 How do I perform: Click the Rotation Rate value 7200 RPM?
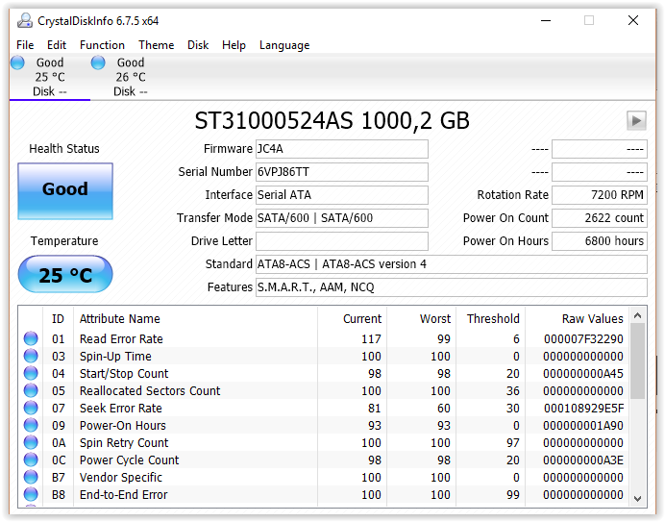pos(600,195)
